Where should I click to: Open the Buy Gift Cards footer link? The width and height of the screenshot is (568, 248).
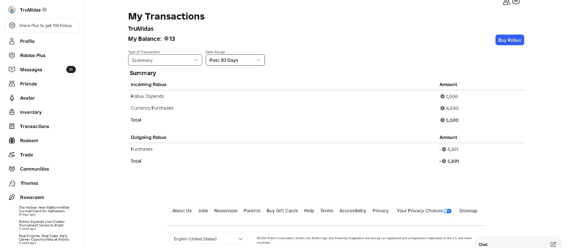point(282,211)
